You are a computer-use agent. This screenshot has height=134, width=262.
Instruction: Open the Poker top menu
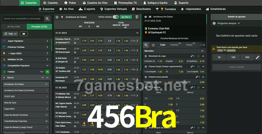[x=70, y=3]
